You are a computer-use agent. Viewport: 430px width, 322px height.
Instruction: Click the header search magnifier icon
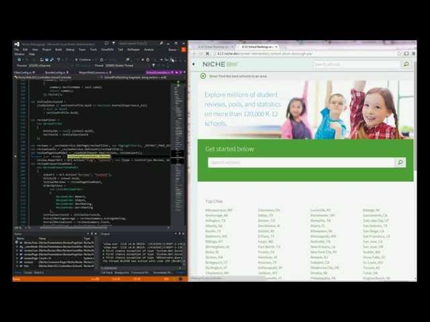[406, 64]
